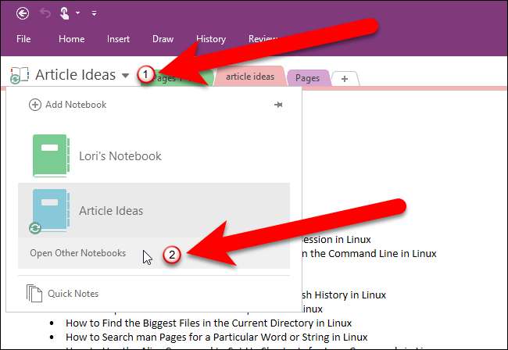The height and width of the screenshot is (350, 508).
Task: Toggle the Touch/Mouse mode icon
Action: 64,13
